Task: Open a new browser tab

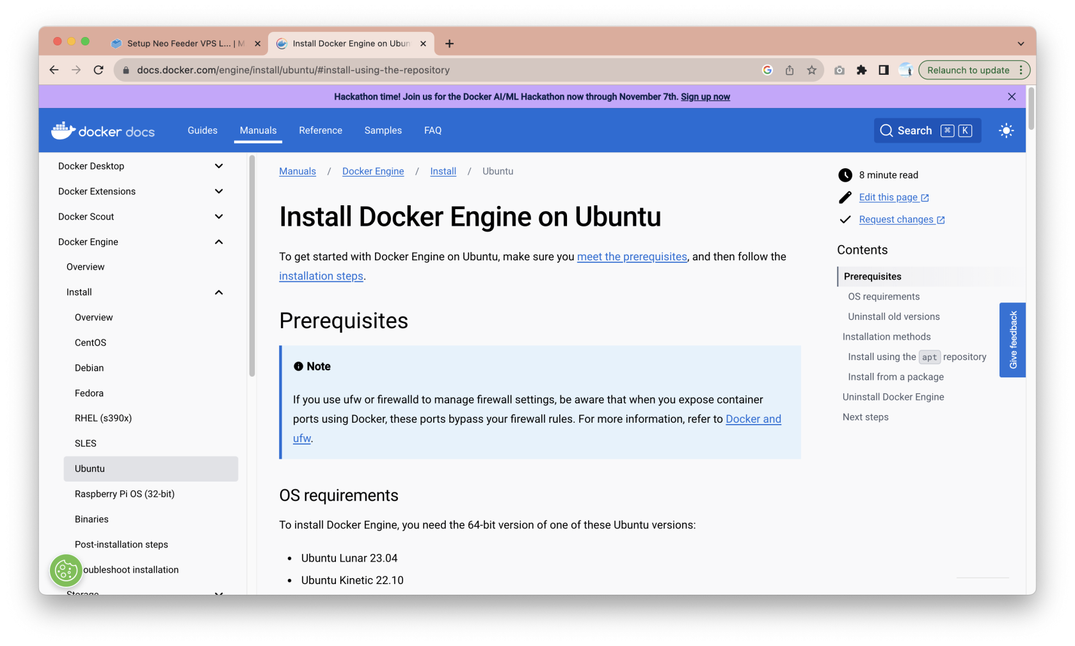Action: (449, 43)
